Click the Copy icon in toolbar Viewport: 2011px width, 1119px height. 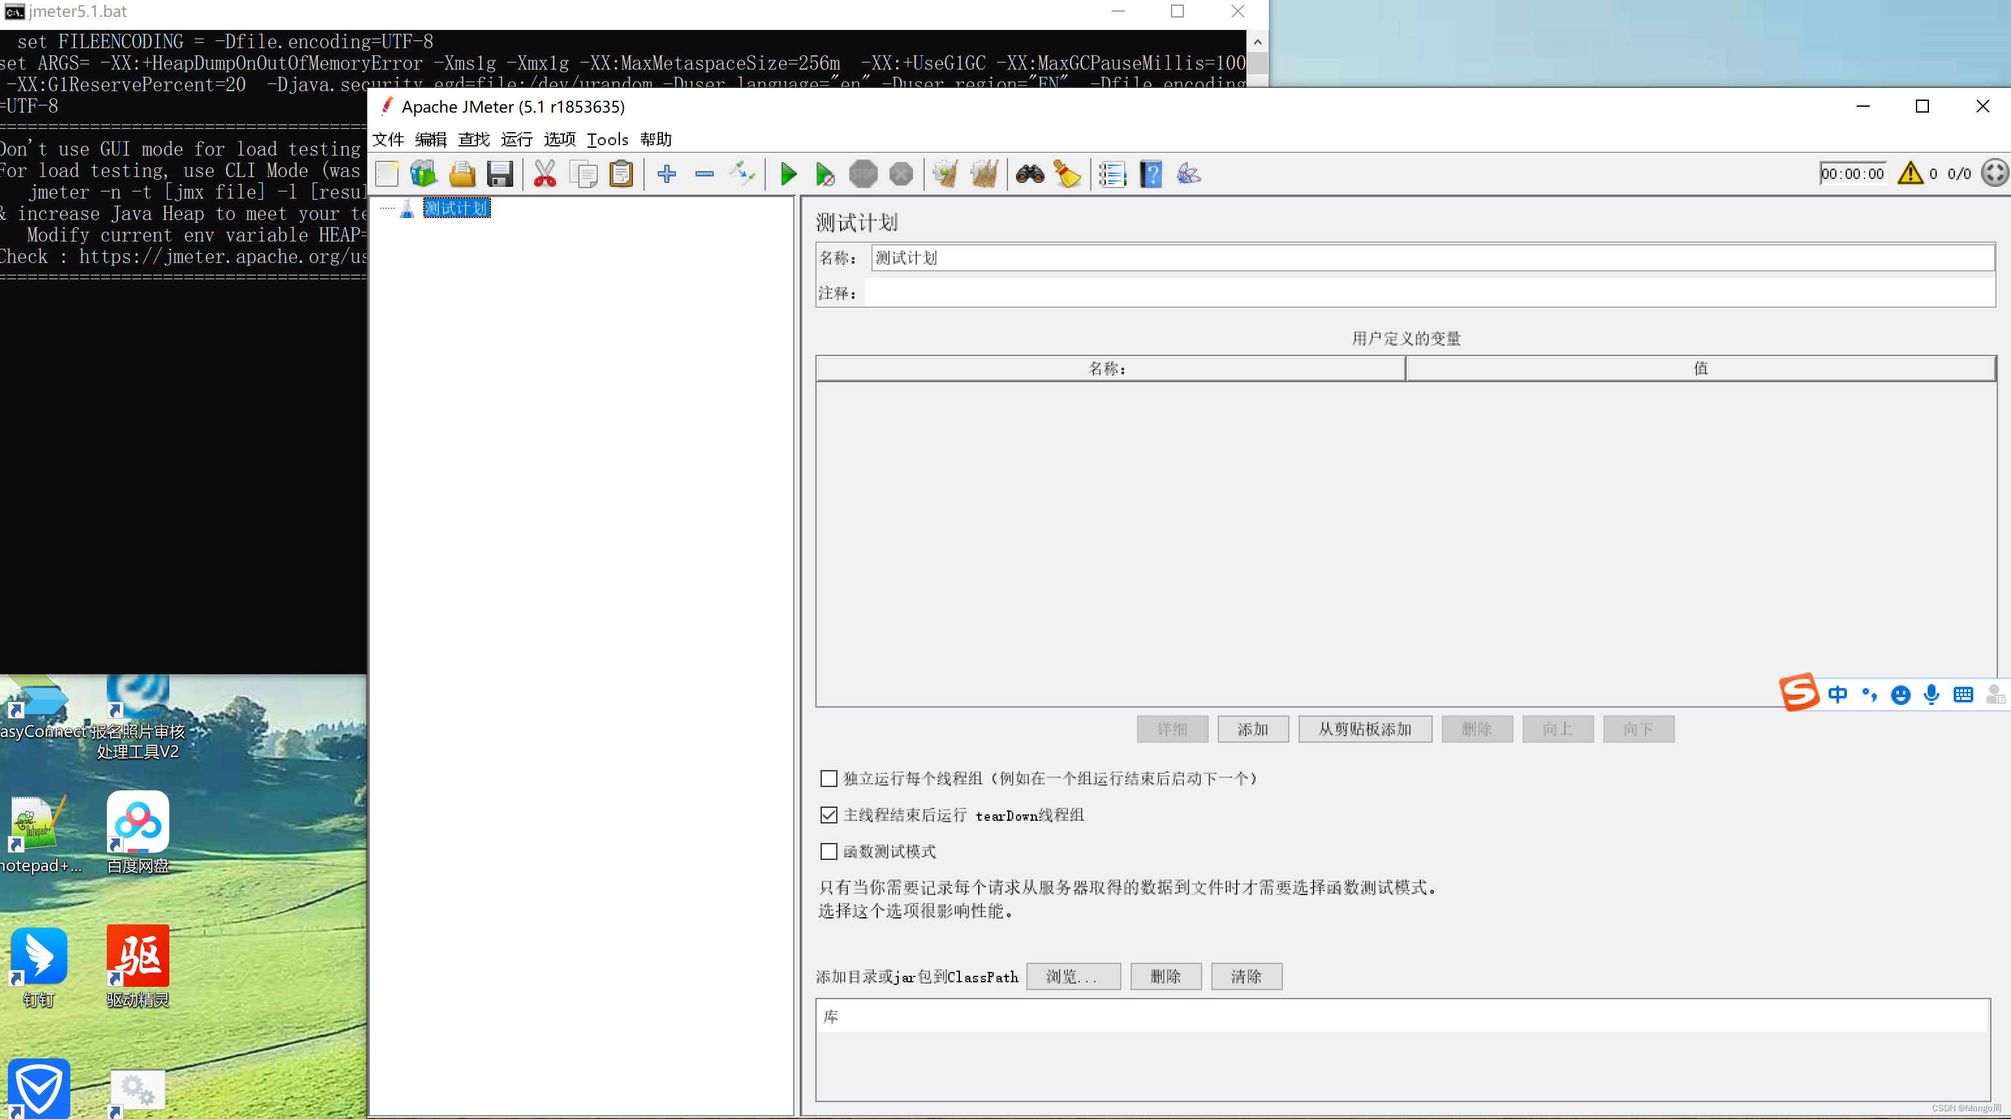[x=583, y=174]
